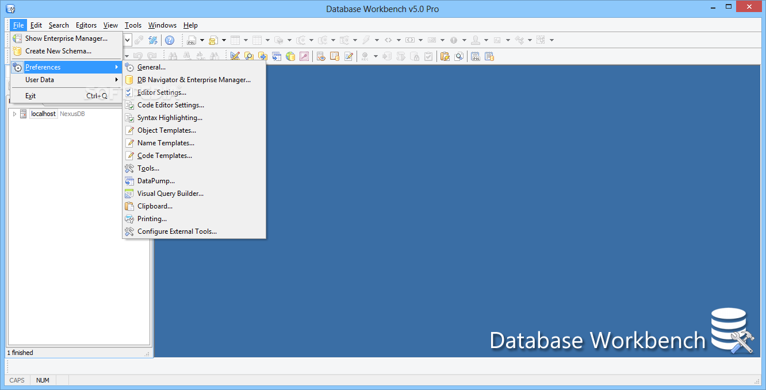Open Printing preferences
Image resolution: width=766 pixels, height=390 pixels.
tap(194, 219)
